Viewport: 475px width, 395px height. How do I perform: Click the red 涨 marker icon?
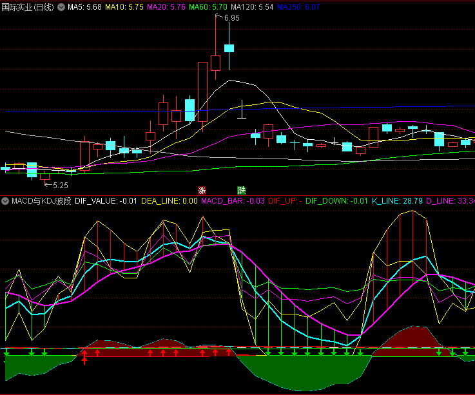point(201,190)
